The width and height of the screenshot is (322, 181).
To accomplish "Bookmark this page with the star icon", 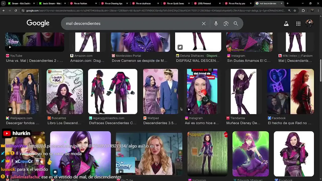I will [295, 11].
